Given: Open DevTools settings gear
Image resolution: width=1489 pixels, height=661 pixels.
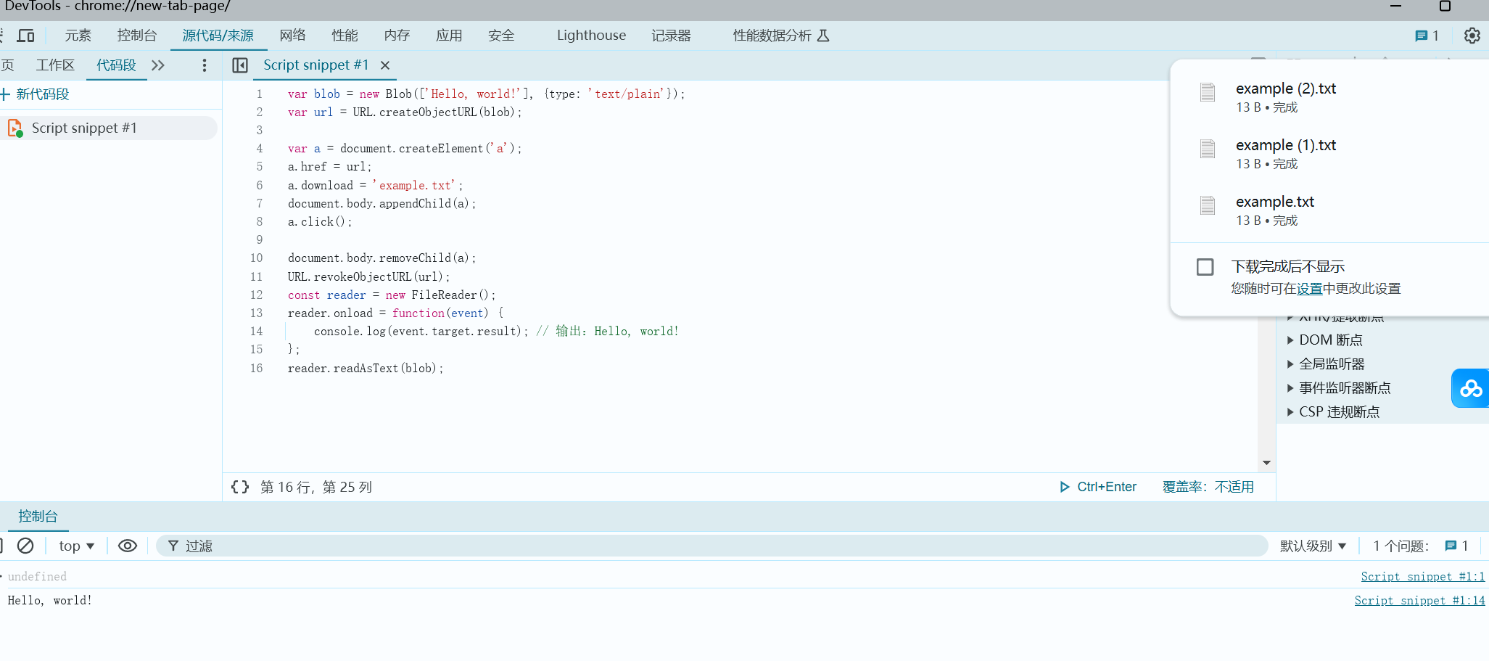Looking at the screenshot, I should pos(1472,36).
